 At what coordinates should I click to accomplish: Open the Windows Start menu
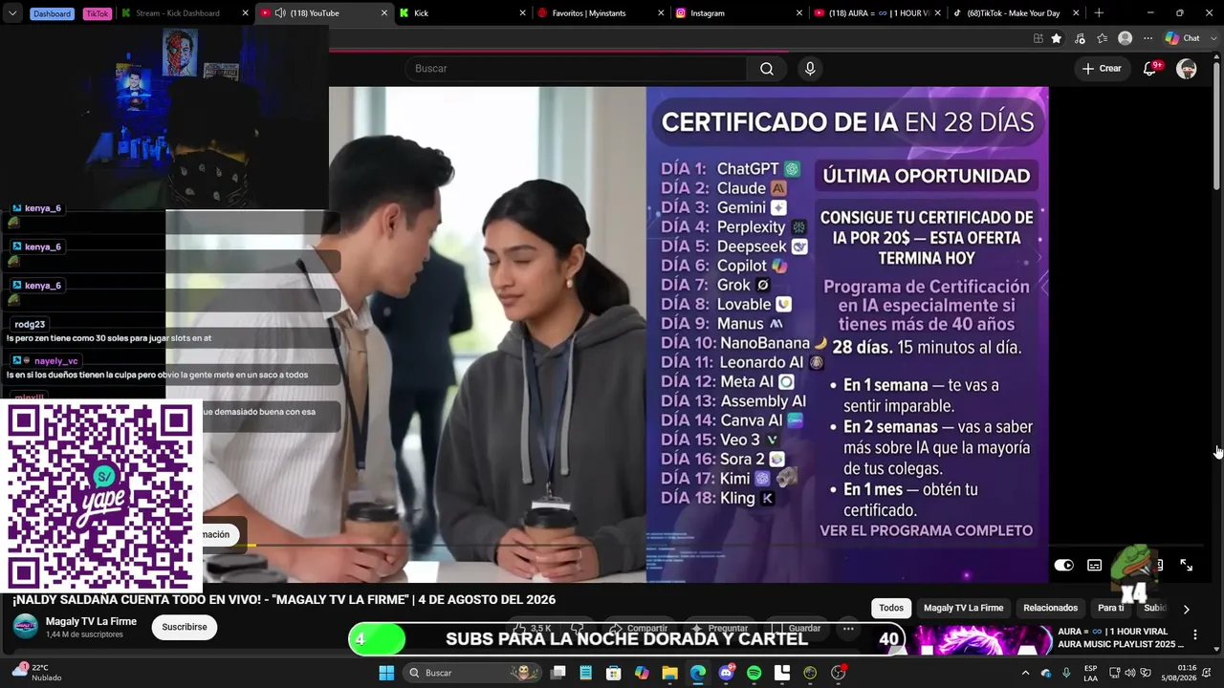pyautogui.click(x=386, y=673)
